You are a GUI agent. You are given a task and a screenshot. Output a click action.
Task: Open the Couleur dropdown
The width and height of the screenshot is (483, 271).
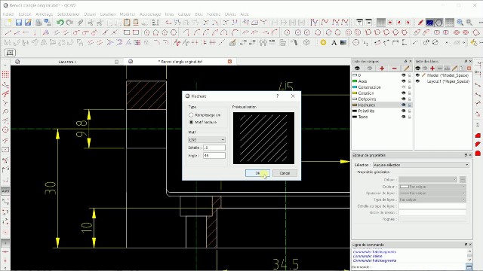tap(432, 187)
